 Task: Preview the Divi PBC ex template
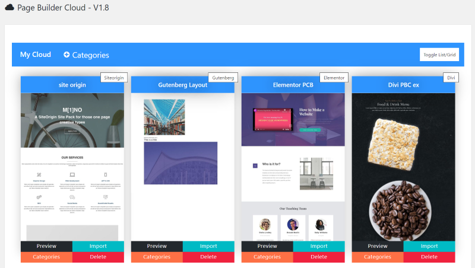point(378,246)
